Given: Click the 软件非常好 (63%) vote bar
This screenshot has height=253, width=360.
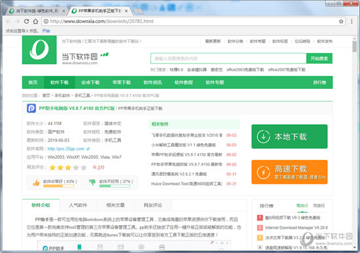Looking at the screenshot, I should [59, 186].
